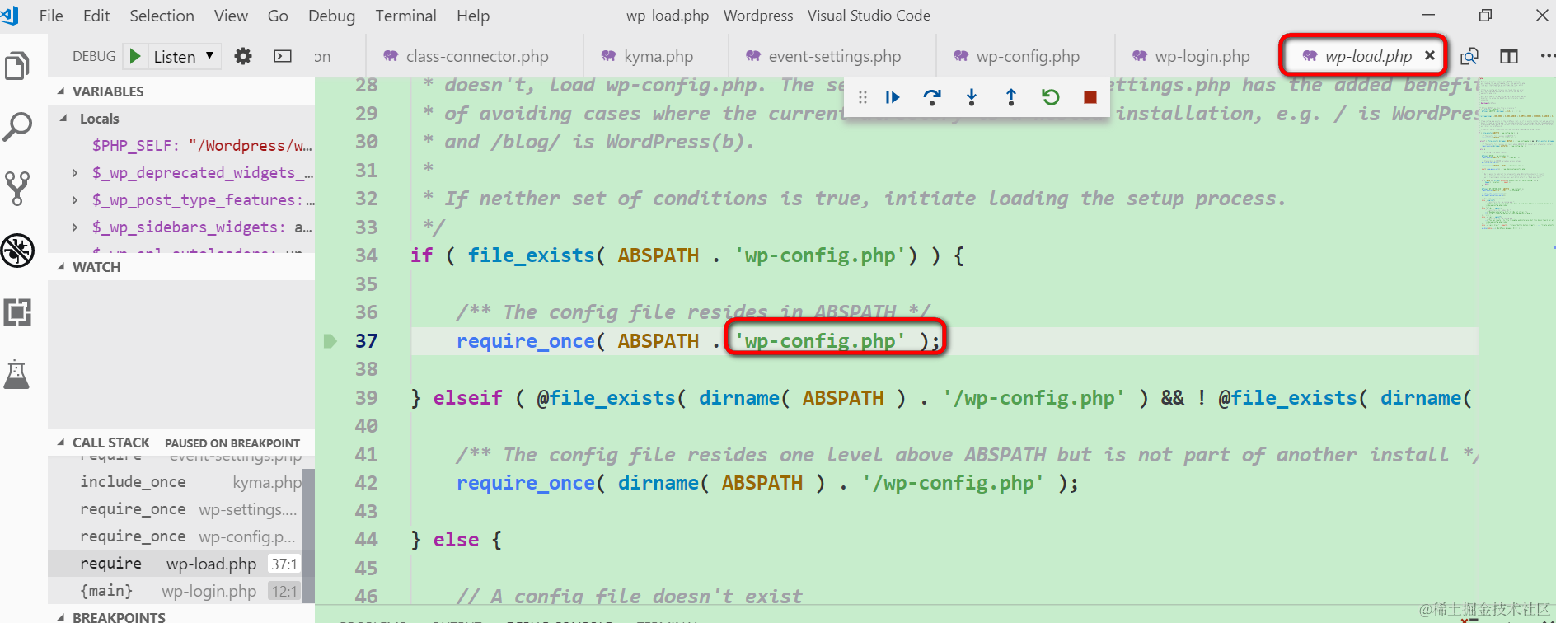The height and width of the screenshot is (623, 1556).
Task: Expand $_wp_sidebars_widgets variable
Action: 75,227
